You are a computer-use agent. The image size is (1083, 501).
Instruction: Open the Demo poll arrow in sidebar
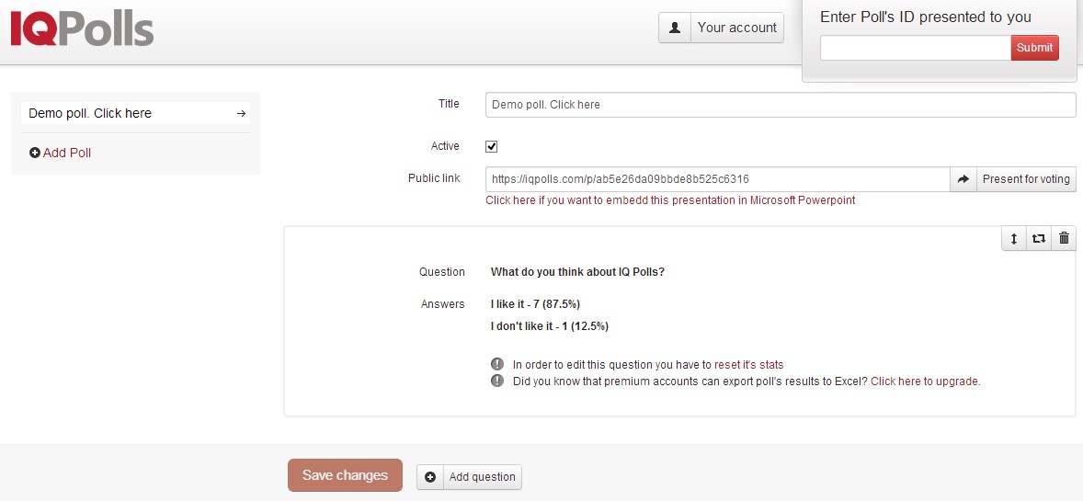[241, 113]
